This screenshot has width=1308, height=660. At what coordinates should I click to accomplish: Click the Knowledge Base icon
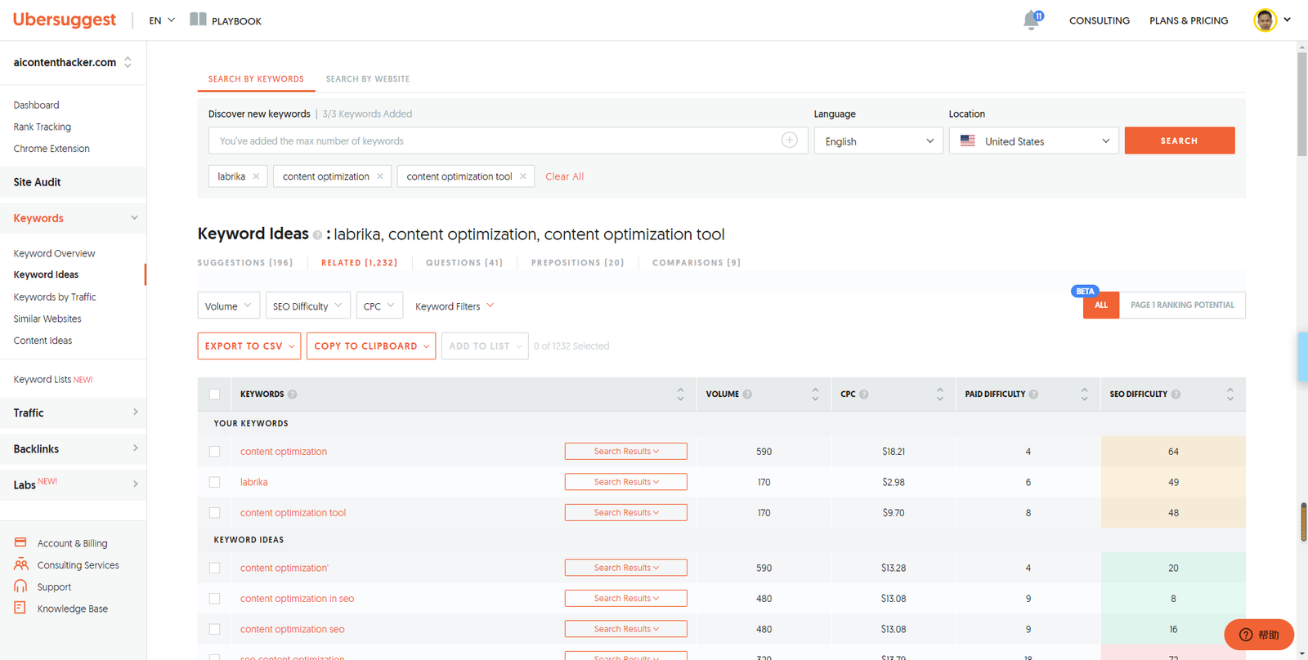[20, 608]
